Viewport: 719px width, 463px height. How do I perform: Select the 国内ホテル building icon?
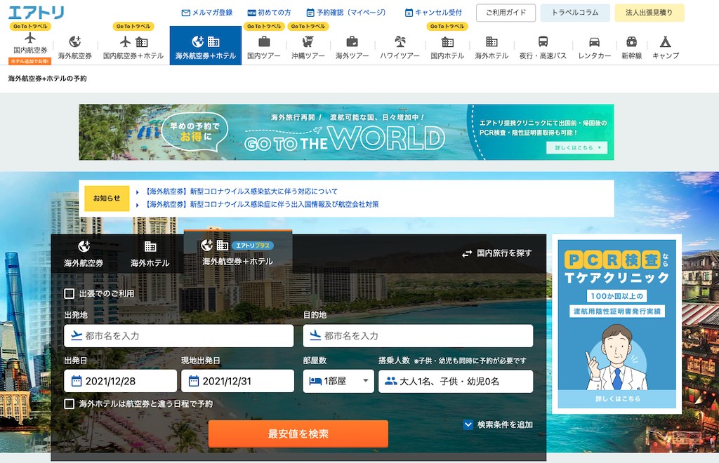[447, 42]
